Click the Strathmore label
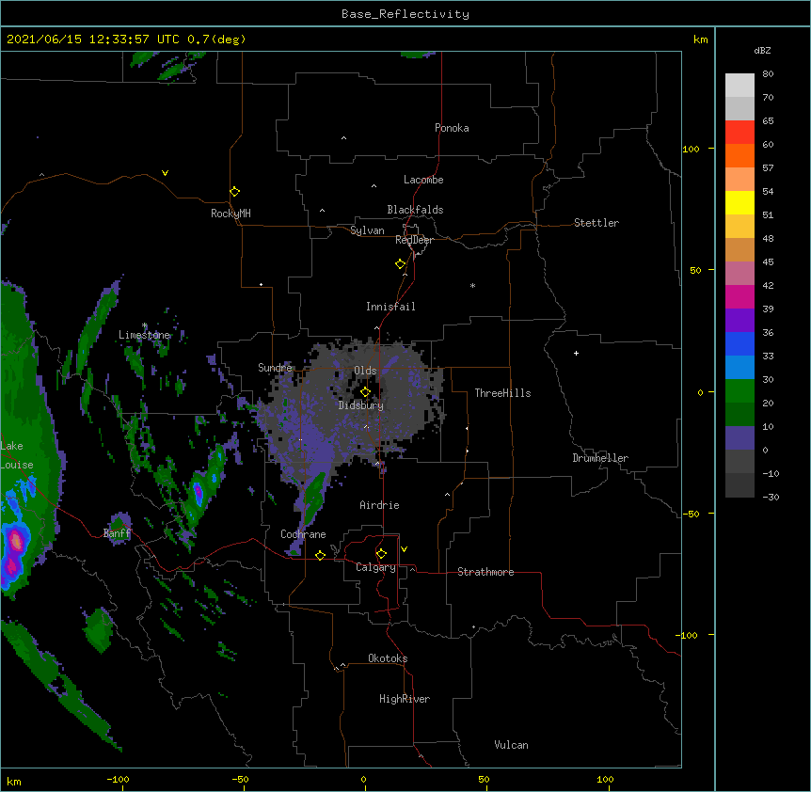 (485, 572)
